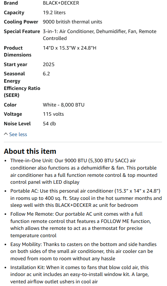Click the 54 db noise level value

(49, 124)
